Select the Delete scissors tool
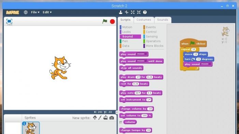This screenshot has height=134, width=239. coord(127,12)
